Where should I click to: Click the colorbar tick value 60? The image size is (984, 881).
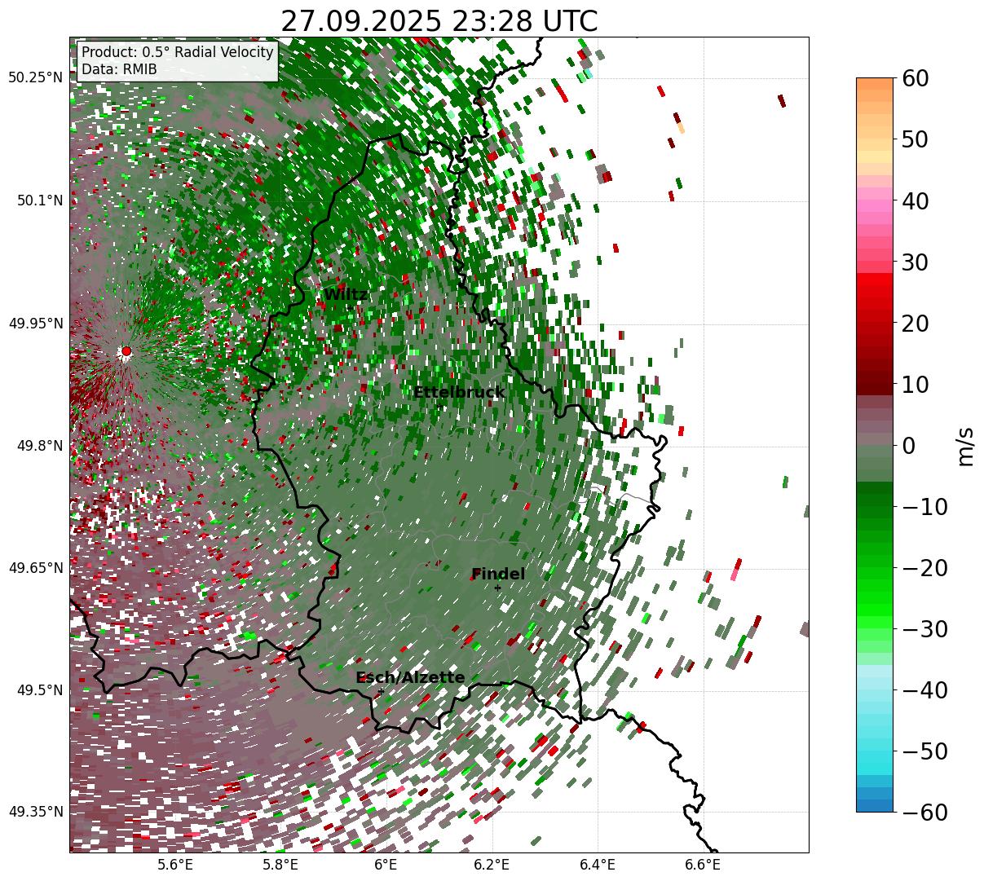coord(914,78)
